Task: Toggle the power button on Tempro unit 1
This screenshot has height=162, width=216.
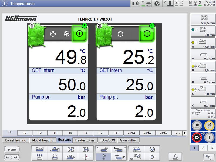Action: point(79,33)
